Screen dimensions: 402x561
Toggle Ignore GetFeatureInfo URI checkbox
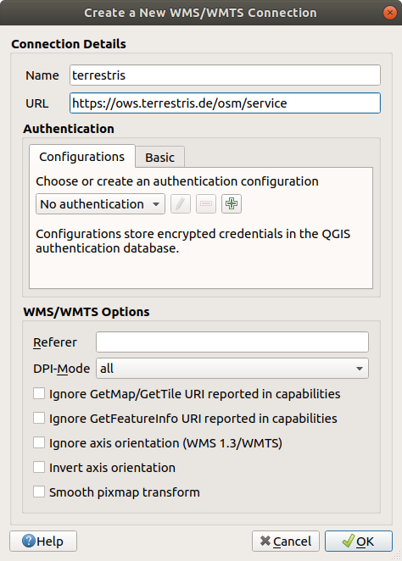pos(39,418)
